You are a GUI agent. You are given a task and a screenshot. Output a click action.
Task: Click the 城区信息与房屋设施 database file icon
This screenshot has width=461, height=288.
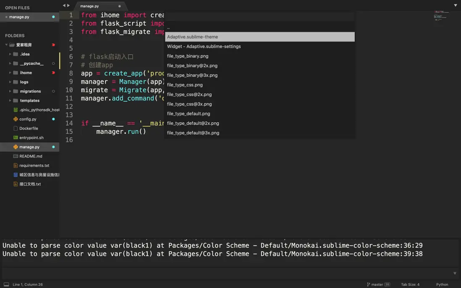pos(16,175)
